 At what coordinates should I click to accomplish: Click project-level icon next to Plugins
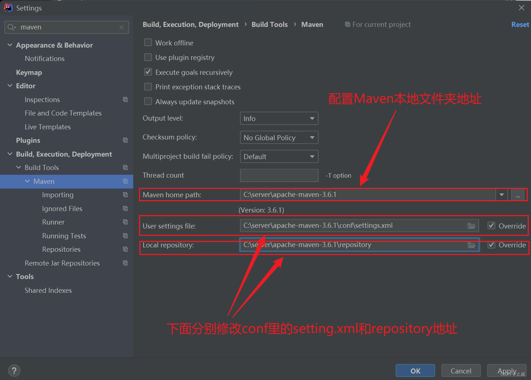[126, 140]
